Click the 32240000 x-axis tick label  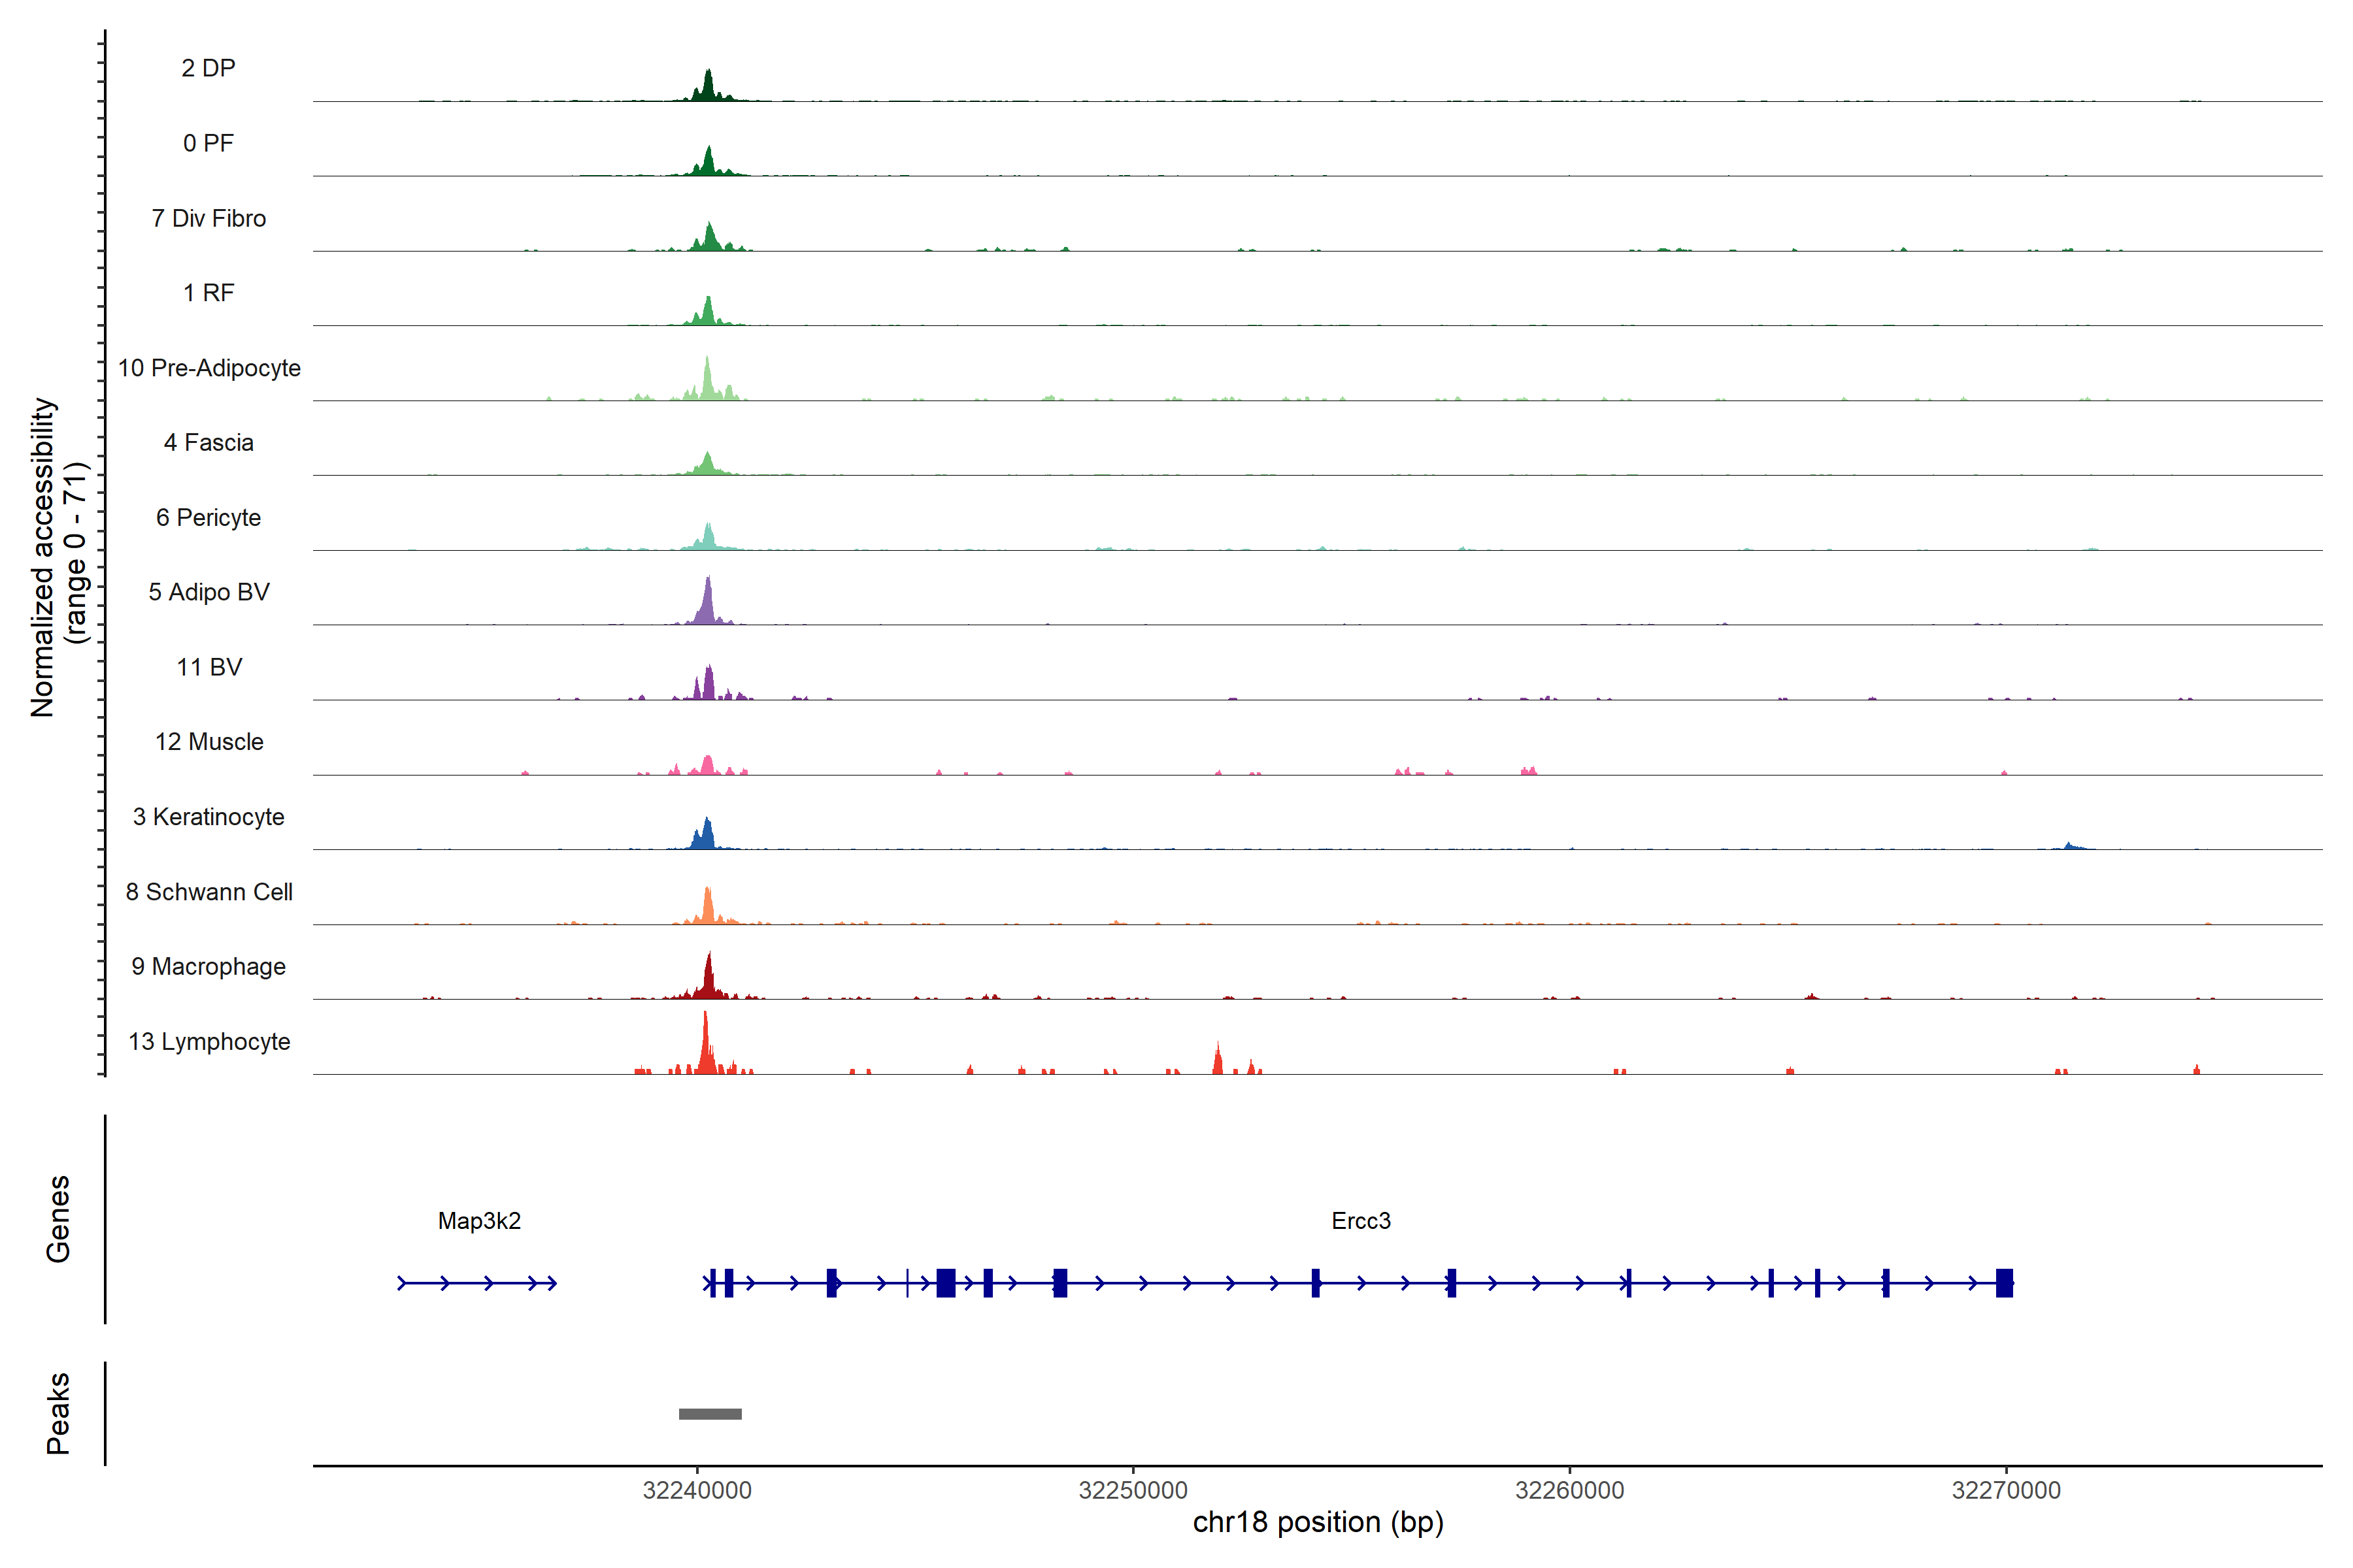[x=697, y=1490]
